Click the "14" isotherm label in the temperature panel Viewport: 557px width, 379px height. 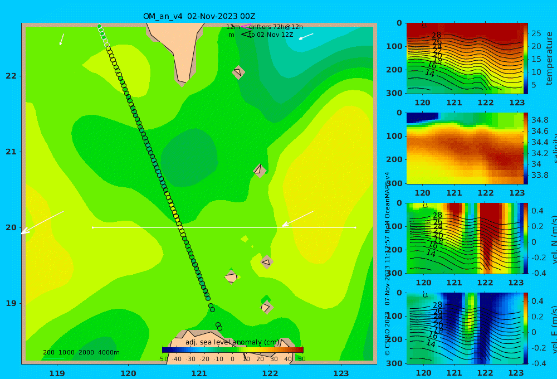430,74
